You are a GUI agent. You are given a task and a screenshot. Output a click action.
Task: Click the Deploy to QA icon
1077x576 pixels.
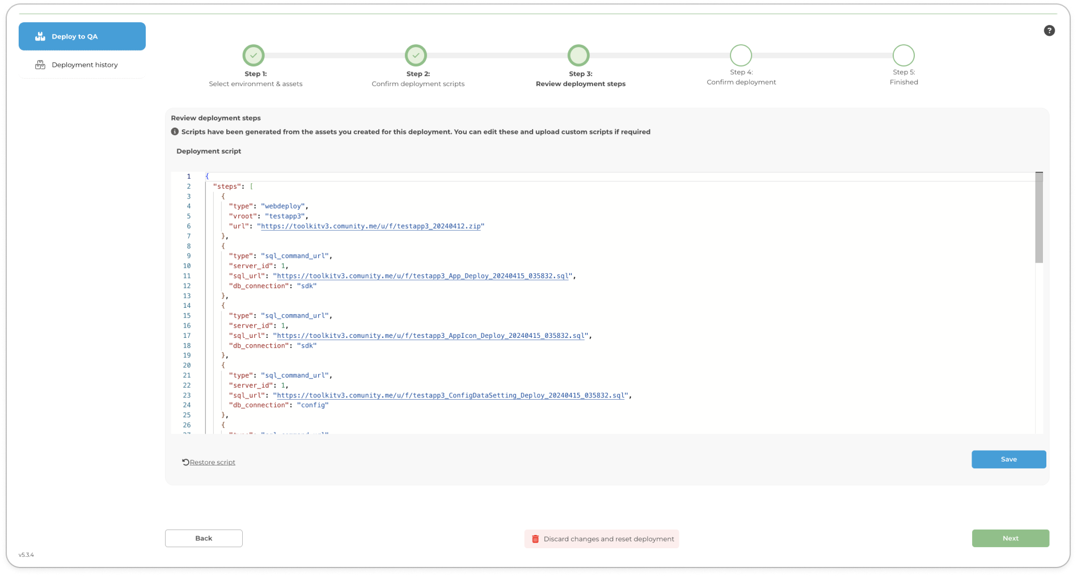40,36
